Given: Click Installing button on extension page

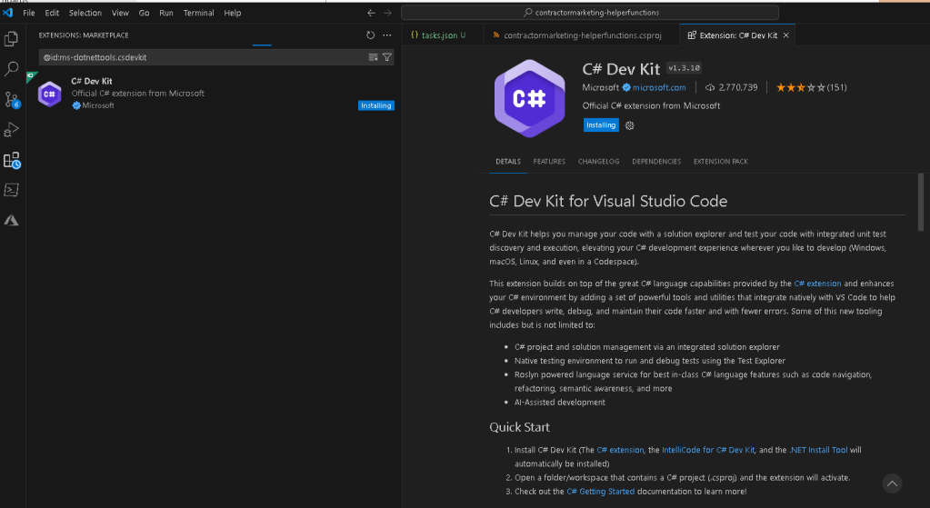Looking at the screenshot, I should [x=601, y=125].
